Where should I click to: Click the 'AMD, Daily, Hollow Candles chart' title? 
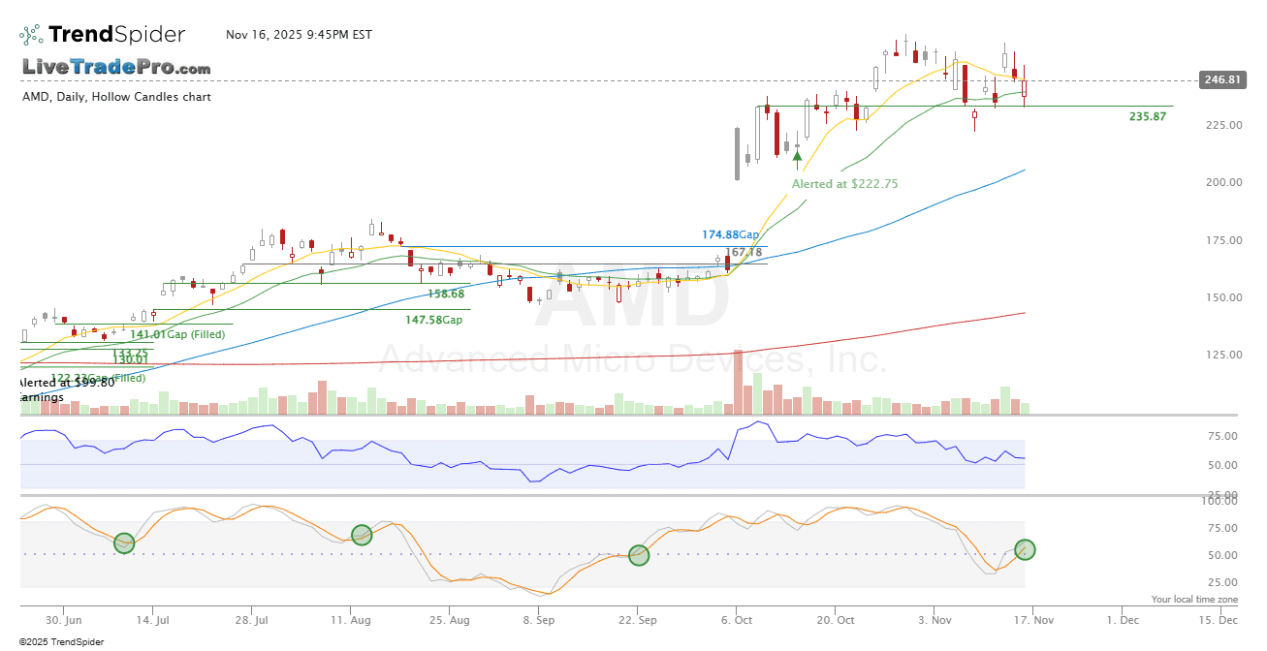(116, 97)
